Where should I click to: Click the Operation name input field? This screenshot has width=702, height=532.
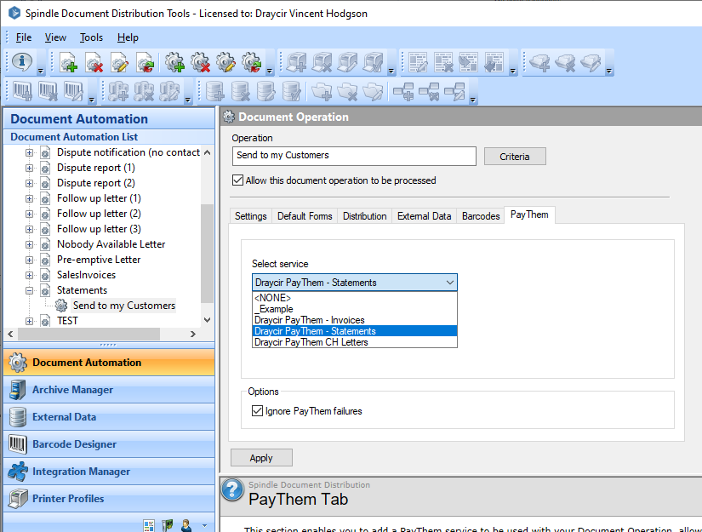354,156
